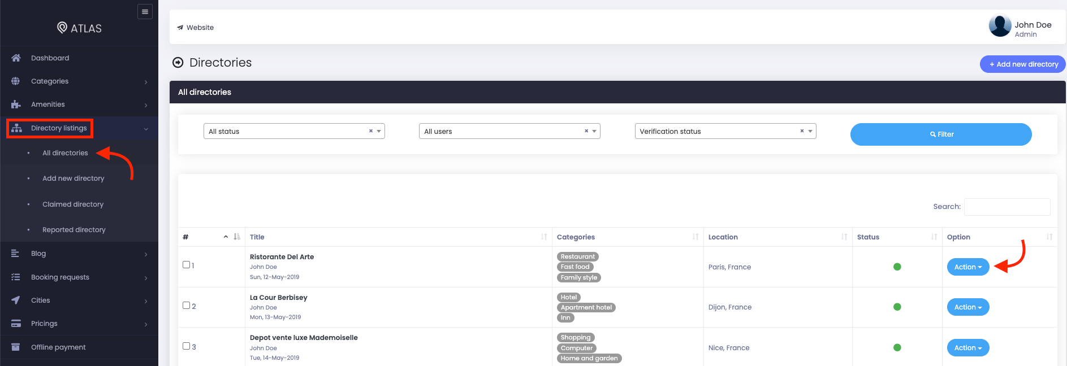Expand the Pricings sidebar chevron

146,324
